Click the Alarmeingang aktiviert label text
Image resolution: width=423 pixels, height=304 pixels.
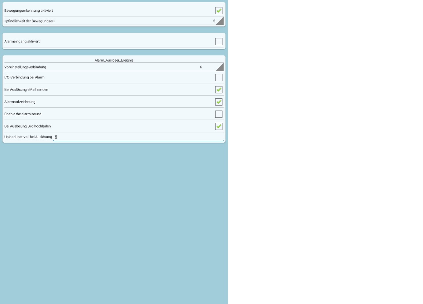22,41
